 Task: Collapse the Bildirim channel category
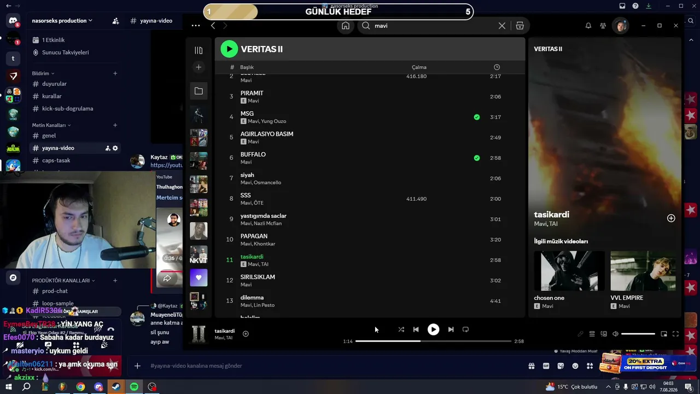(x=43, y=73)
